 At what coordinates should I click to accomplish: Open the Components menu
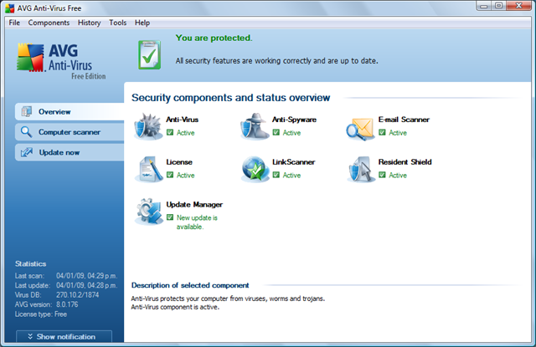click(49, 23)
